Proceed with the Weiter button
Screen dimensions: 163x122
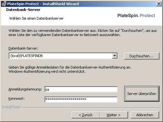click(x=114, y=115)
